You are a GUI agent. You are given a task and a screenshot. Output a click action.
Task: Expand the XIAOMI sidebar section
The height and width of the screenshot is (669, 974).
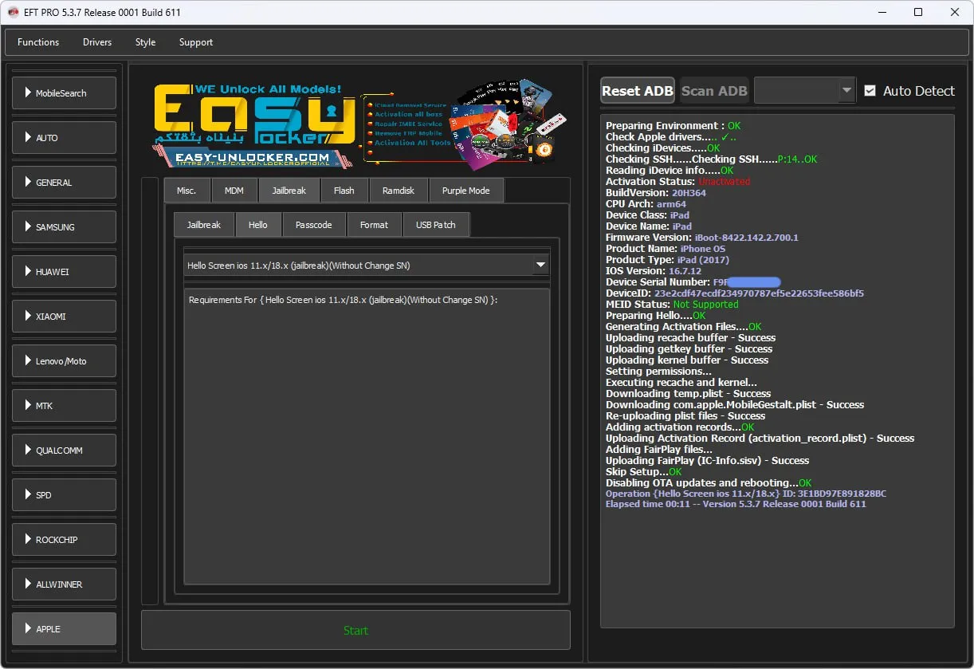pyautogui.click(x=64, y=317)
